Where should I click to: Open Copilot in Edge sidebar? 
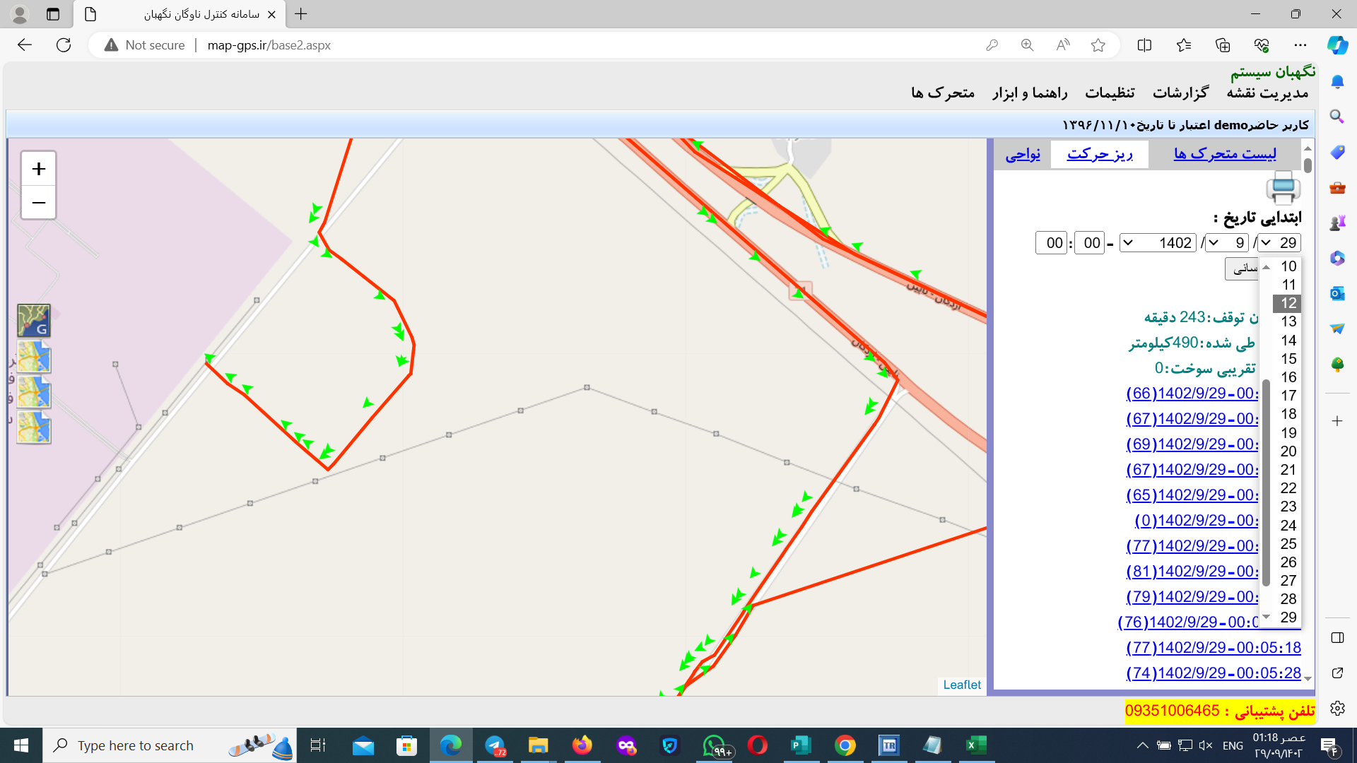(1337, 45)
